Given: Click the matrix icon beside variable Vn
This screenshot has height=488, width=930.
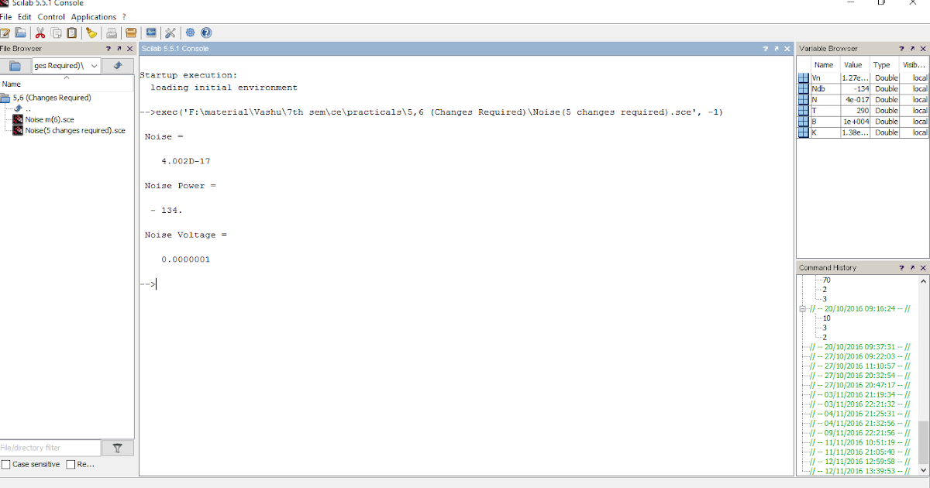Looking at the screenshot, I should (x=803, y=78).
